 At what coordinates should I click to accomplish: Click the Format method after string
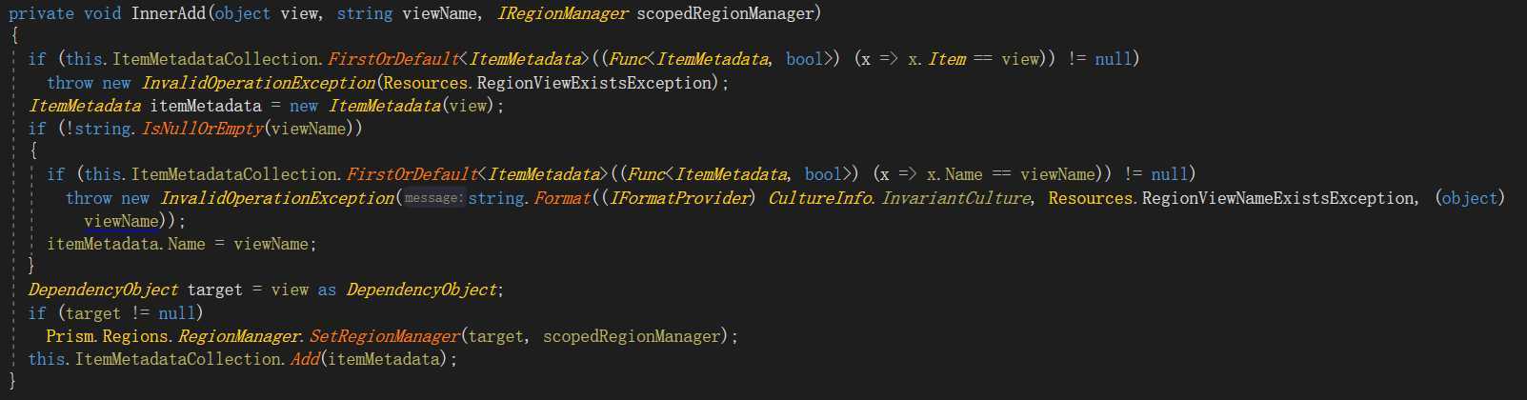tap(561, 198)
